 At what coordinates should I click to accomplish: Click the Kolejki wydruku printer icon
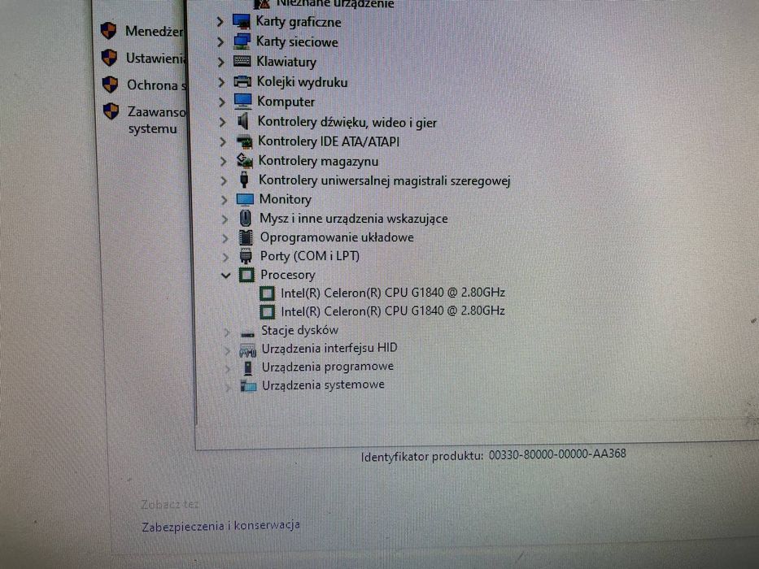(x=242, y=82)
